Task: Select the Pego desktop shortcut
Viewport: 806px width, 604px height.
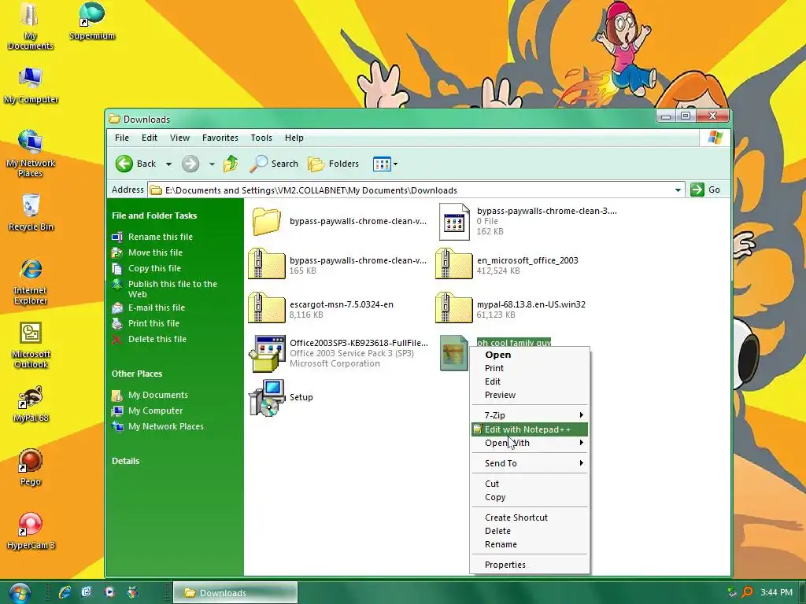Action: click(31, 468)
